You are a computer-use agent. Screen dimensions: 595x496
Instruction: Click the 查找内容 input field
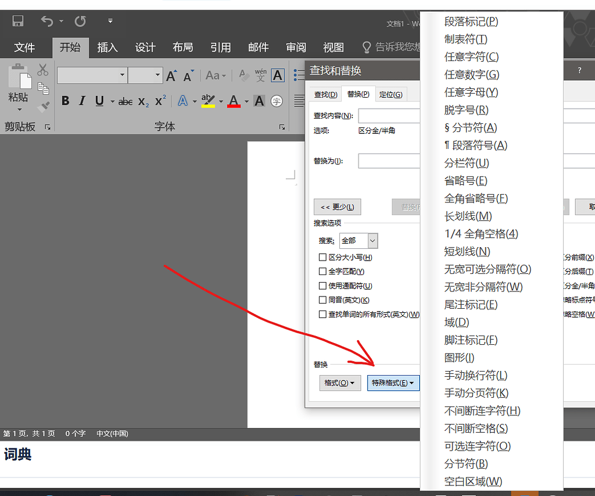click(x=389, y=116)
